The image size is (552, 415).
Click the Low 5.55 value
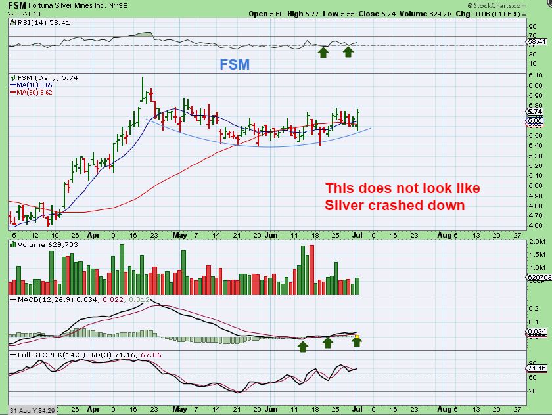click(338, 14)
